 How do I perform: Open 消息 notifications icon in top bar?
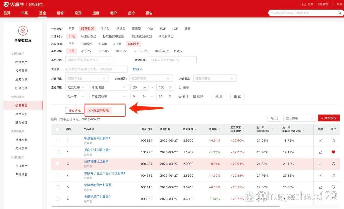click(x=304, y=4)
